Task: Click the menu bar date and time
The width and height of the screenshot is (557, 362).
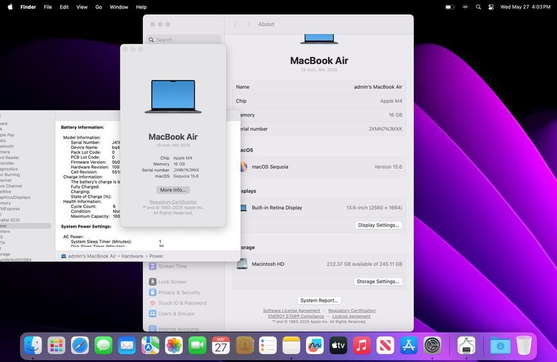Action: coord(525,7)
